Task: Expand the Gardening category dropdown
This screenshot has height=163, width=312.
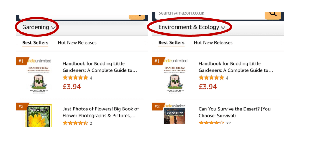Action: click(x=39, y=27)
